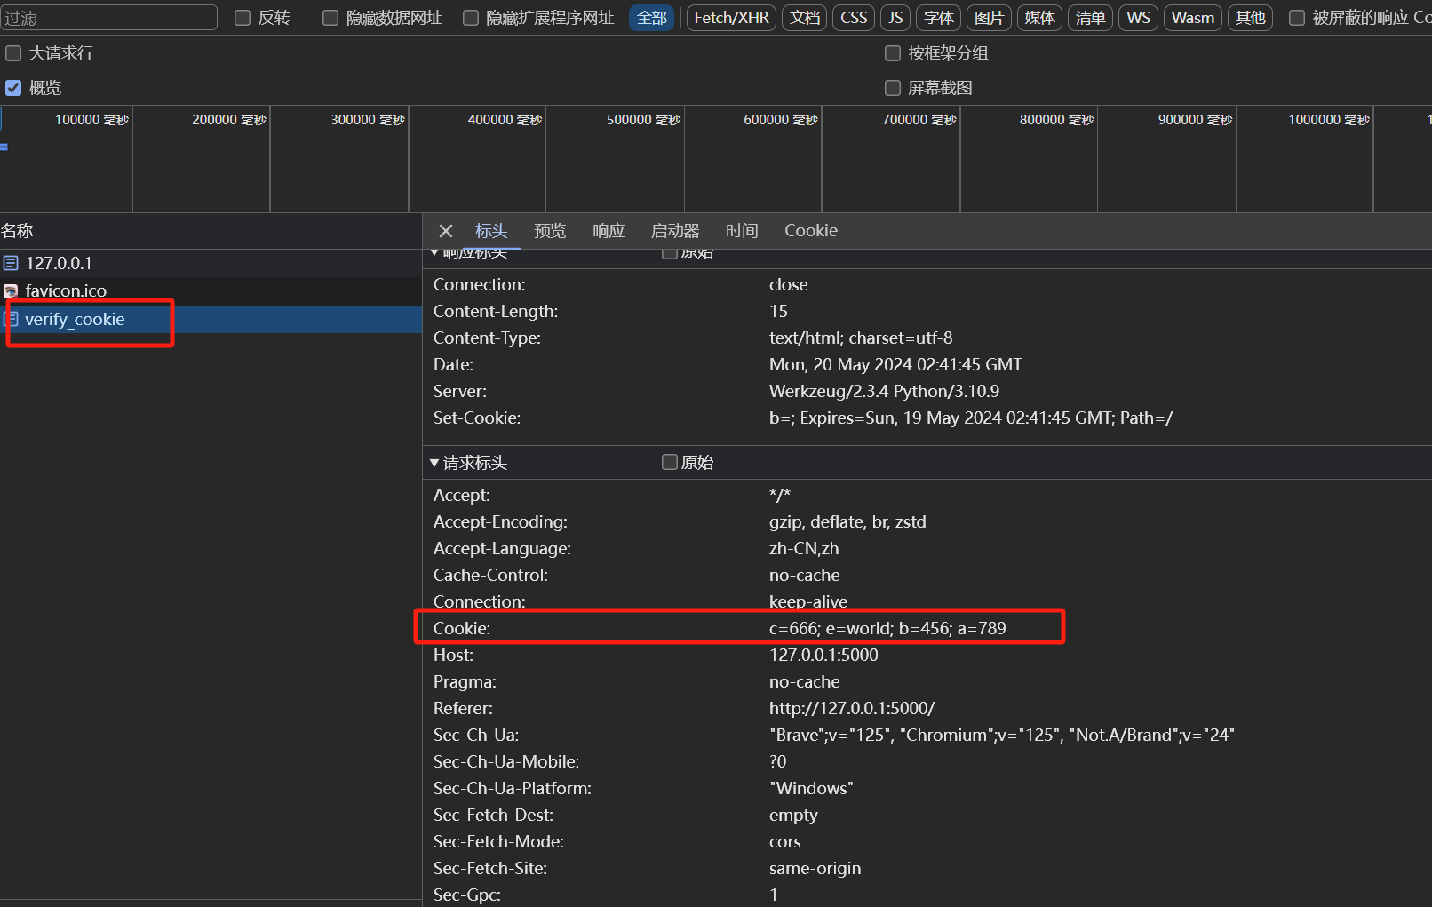Select the 127.0.0.1 request row

pyautogui.click(x=59, y=263)
